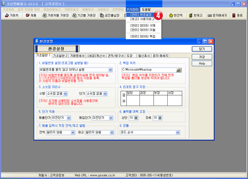
Task: Open the 금전출납장 toolbar icon
Action: coord(110,15)
